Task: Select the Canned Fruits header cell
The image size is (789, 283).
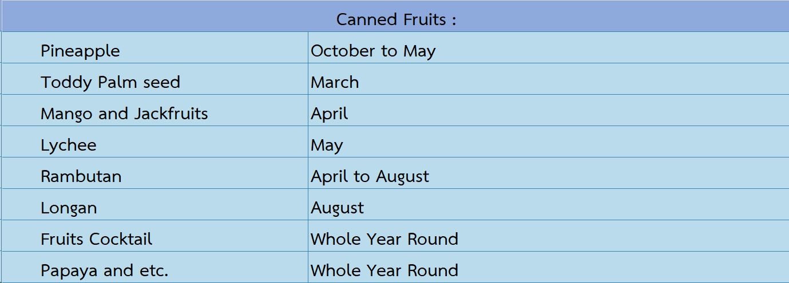Action: coord(395,16)
